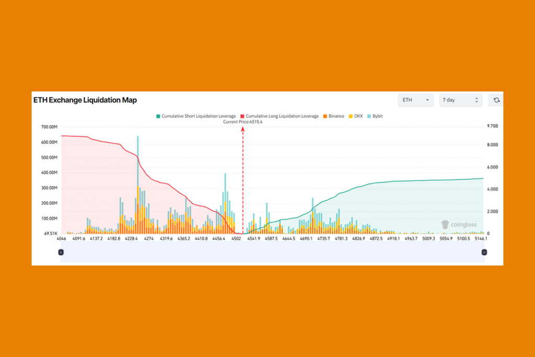Open the ETH coin dropdown
The height and width of the screenshot is (357, 535).
pyautogui.click(x=415, y=100)
